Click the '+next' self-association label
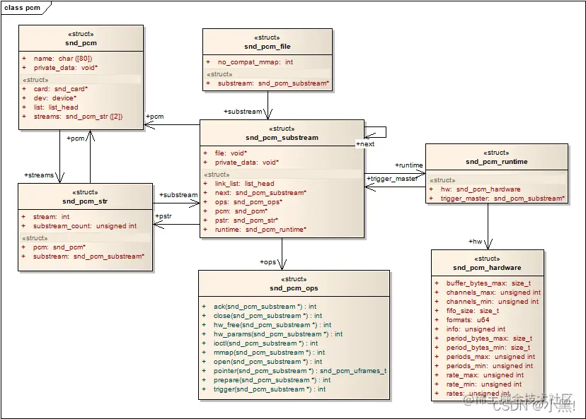586x419 pixels. pyautogui.click(x=365, y=144)
